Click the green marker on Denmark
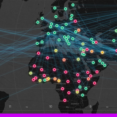 point(56,17)
